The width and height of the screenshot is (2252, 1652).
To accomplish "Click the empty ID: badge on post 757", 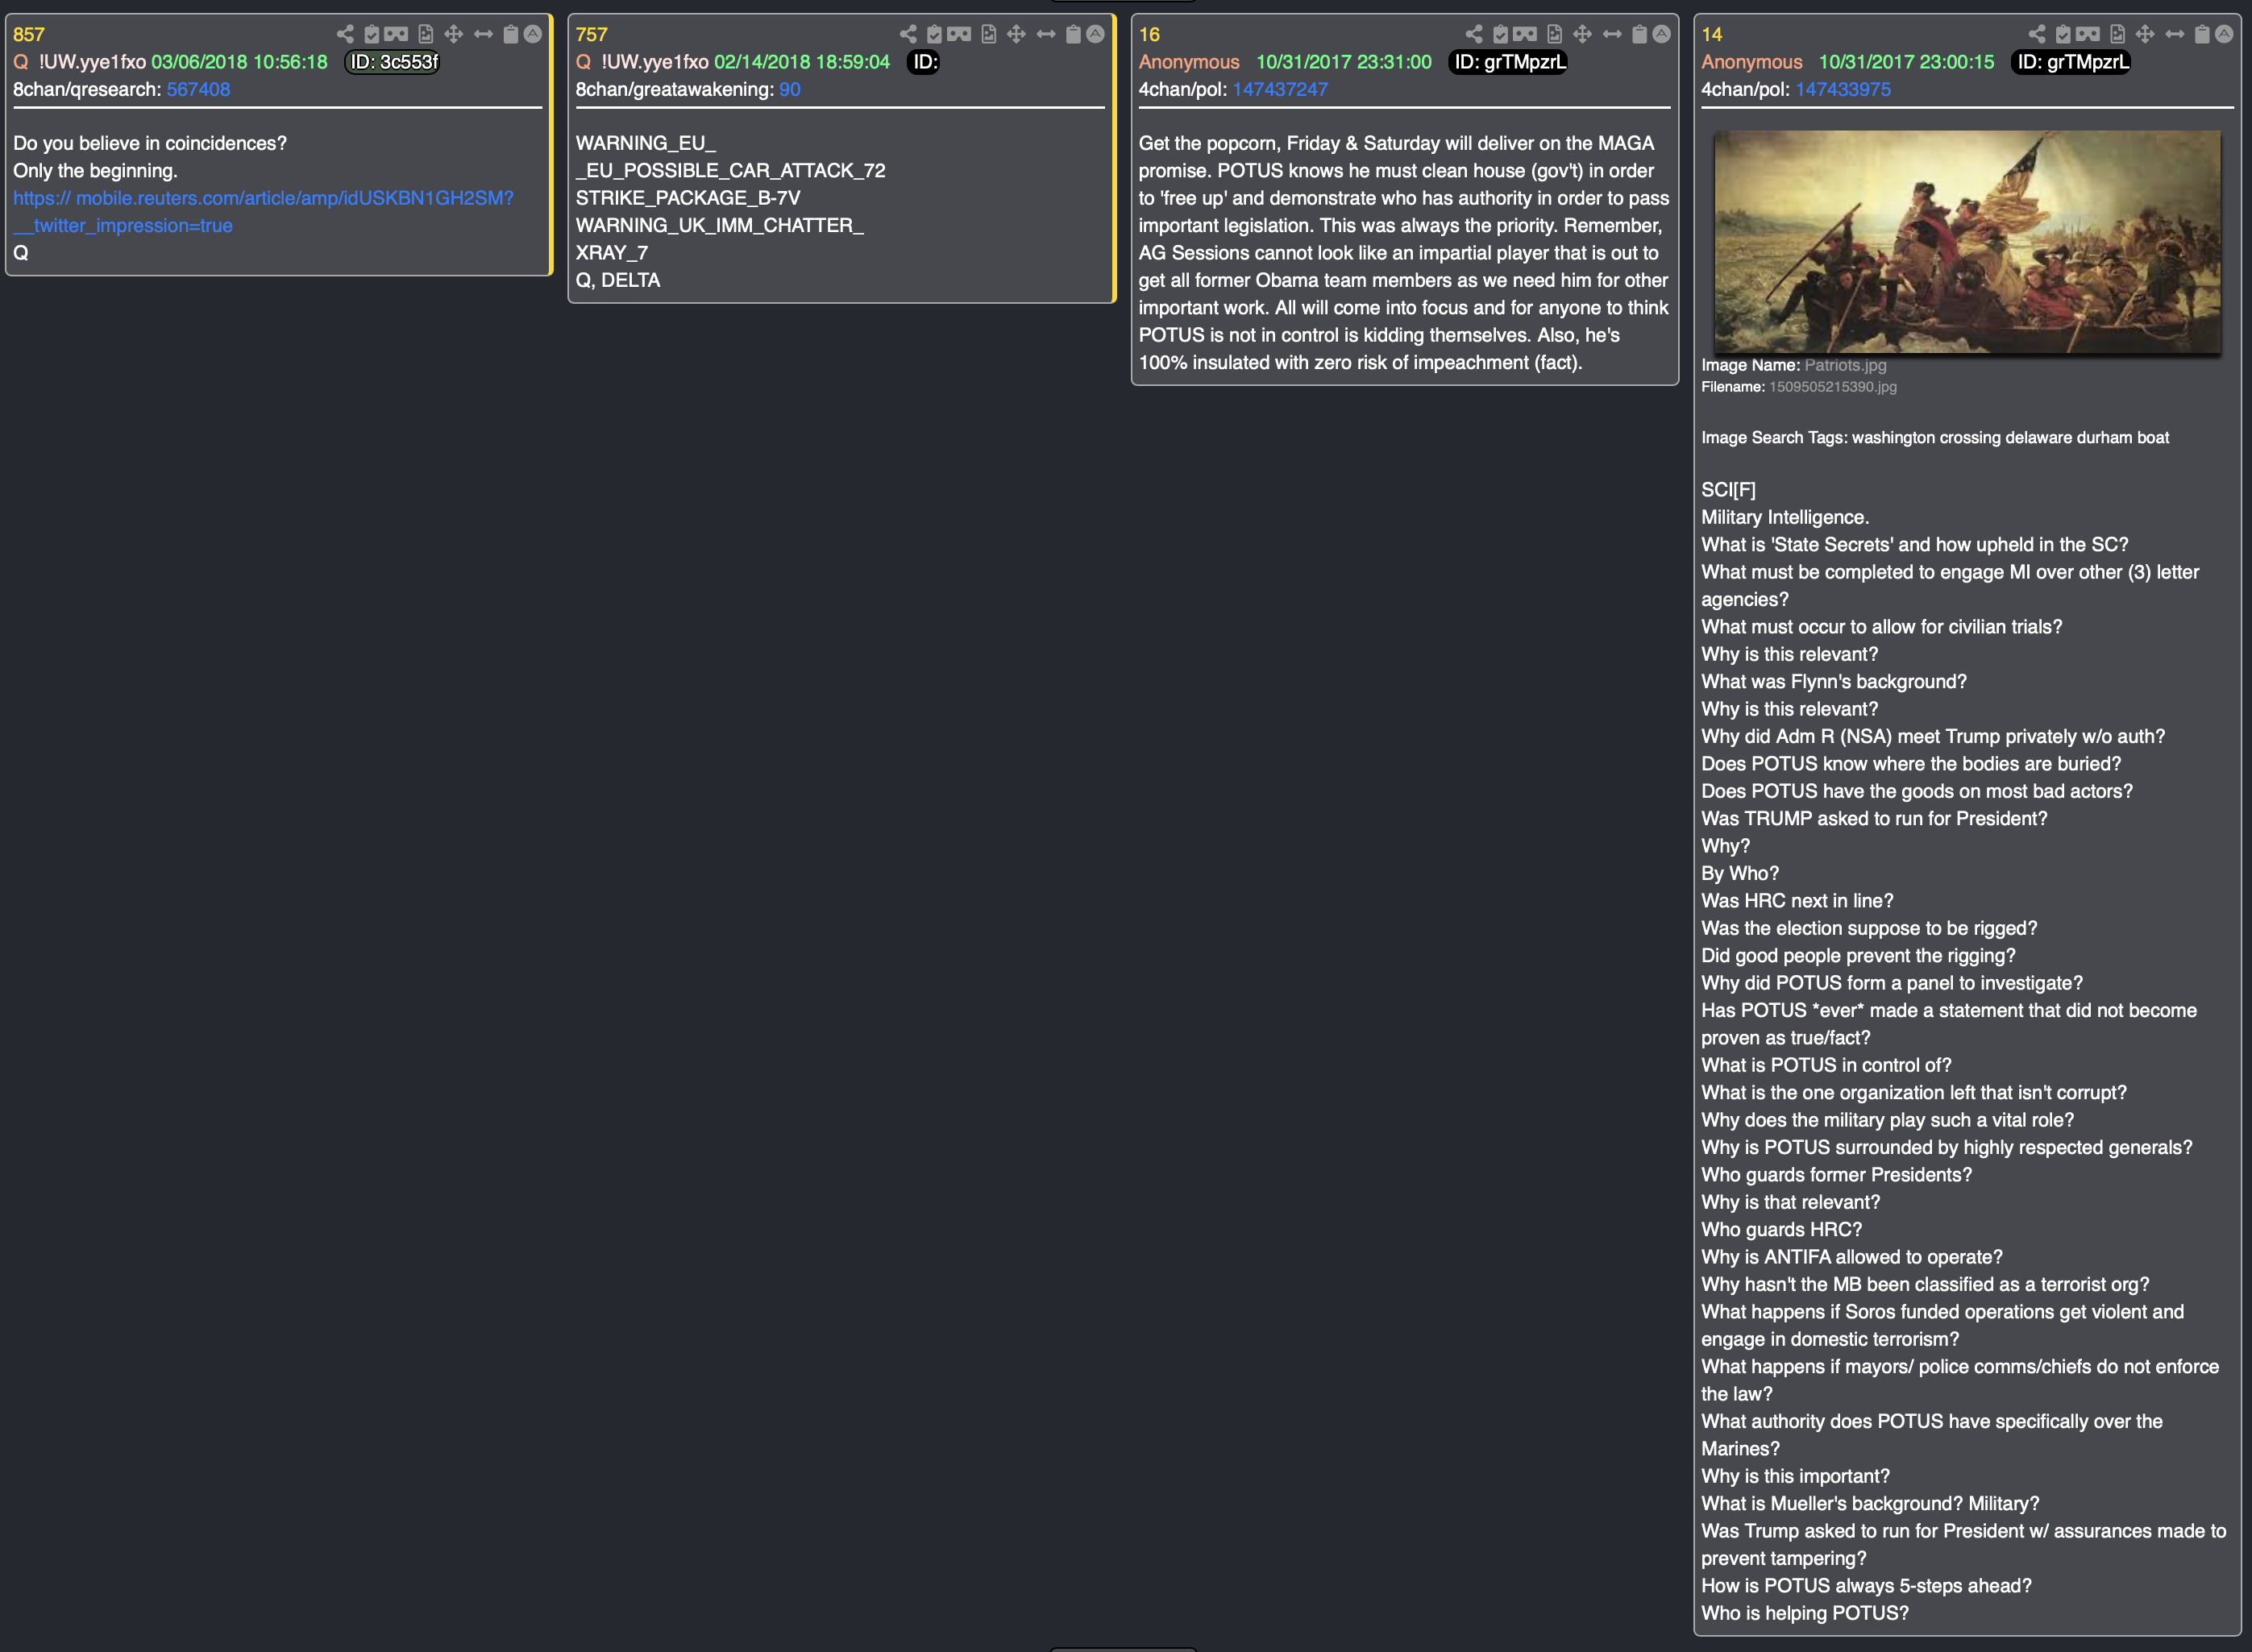I will 924,62.
